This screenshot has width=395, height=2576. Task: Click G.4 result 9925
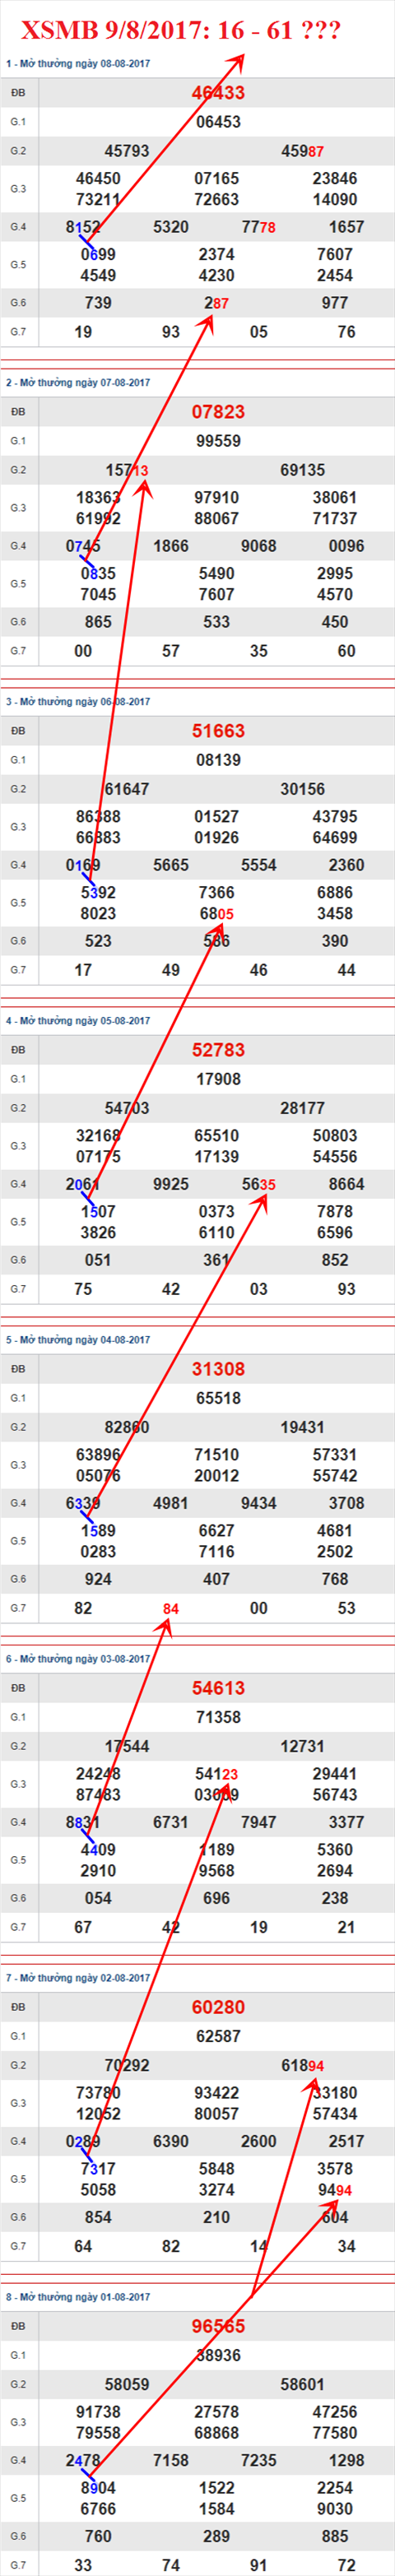(171, 1184)
